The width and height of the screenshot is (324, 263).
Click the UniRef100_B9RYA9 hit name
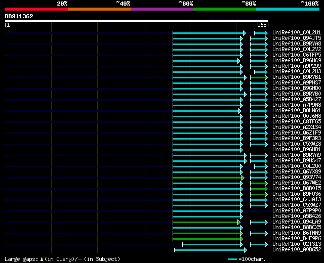[297, 155]
